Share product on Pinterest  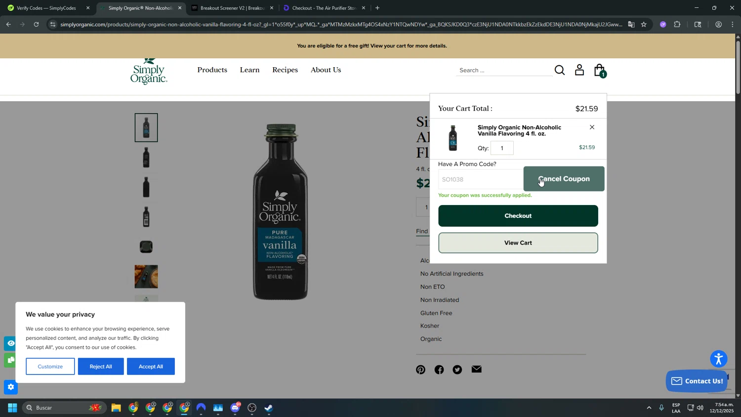coord(420,370)
